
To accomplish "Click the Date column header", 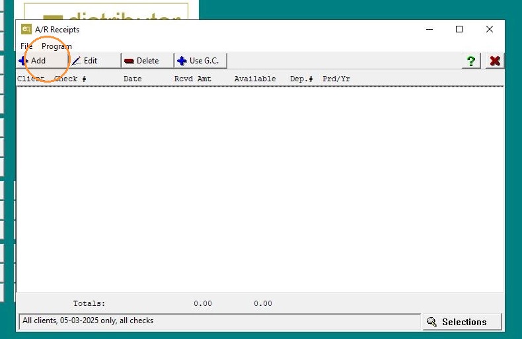I will click(133, 79).
